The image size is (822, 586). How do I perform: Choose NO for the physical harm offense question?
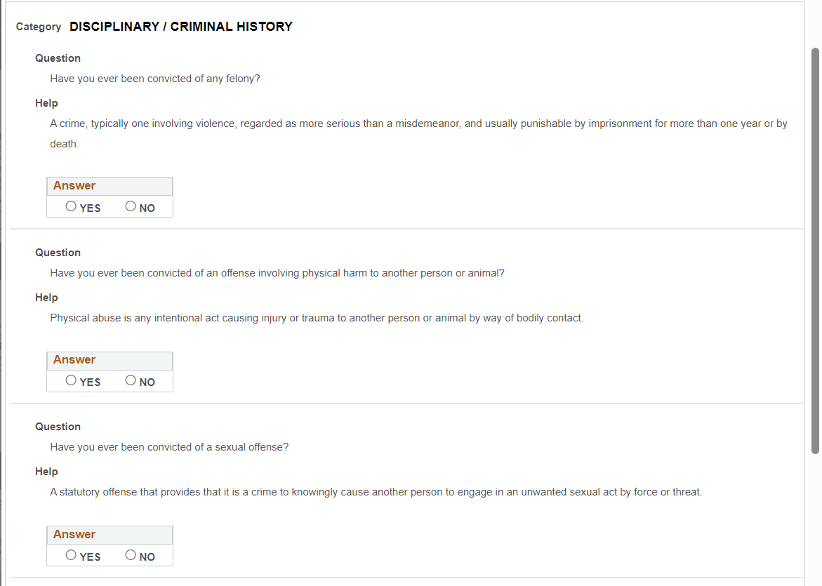pos(131,380)
